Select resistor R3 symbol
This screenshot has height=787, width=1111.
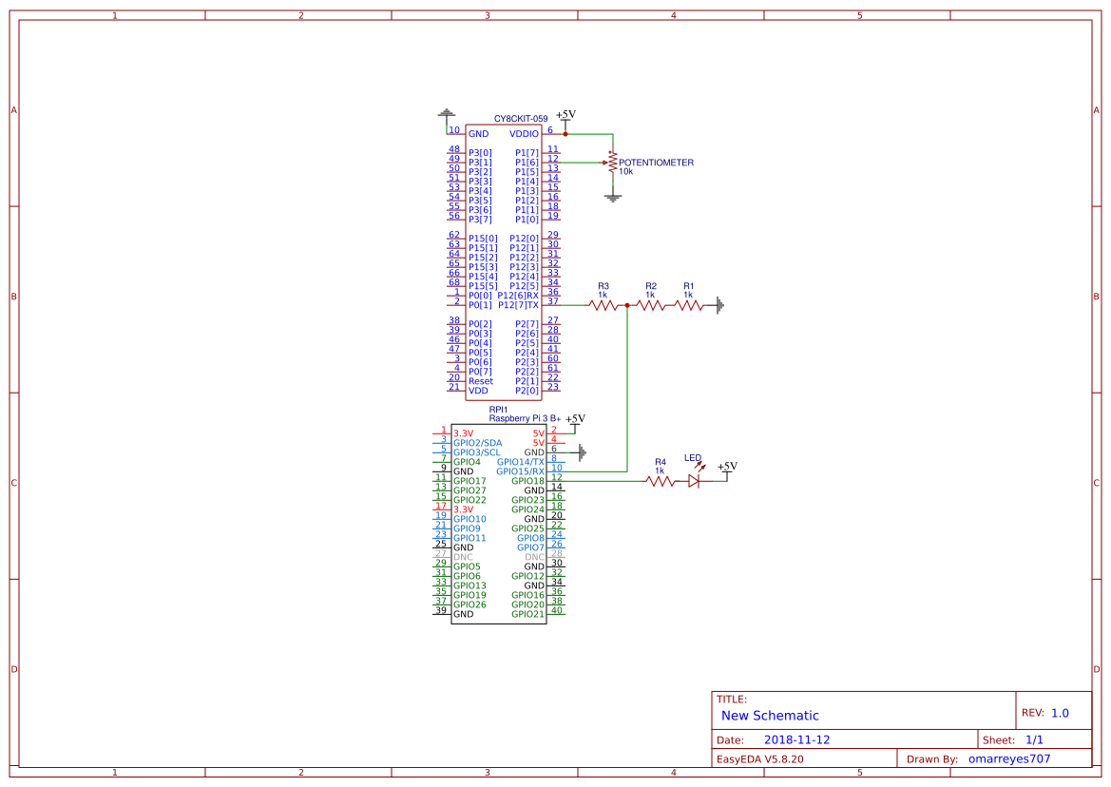click(x=603, y=305)
